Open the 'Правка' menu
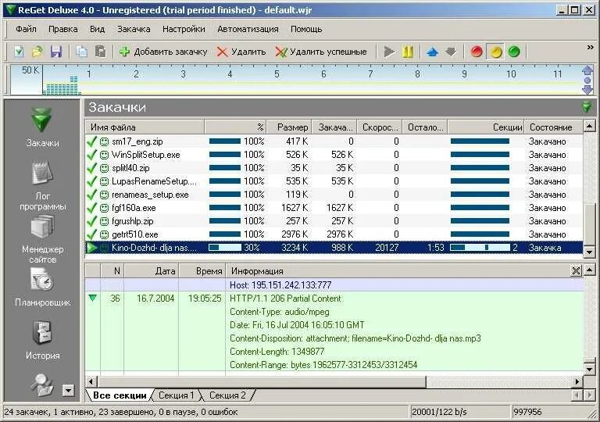 pyautogui.click(x=63, y=29)
